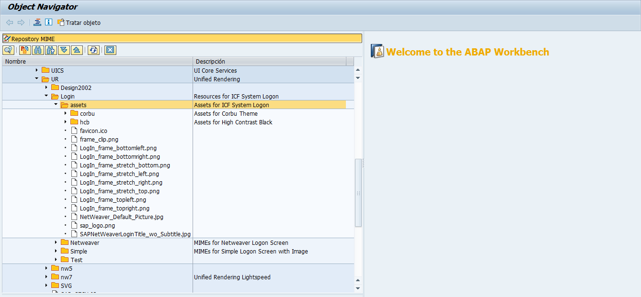This screenshot has height=297, width=641.
Task: Expand the Netweaver folder
Action: pos(56,242)
